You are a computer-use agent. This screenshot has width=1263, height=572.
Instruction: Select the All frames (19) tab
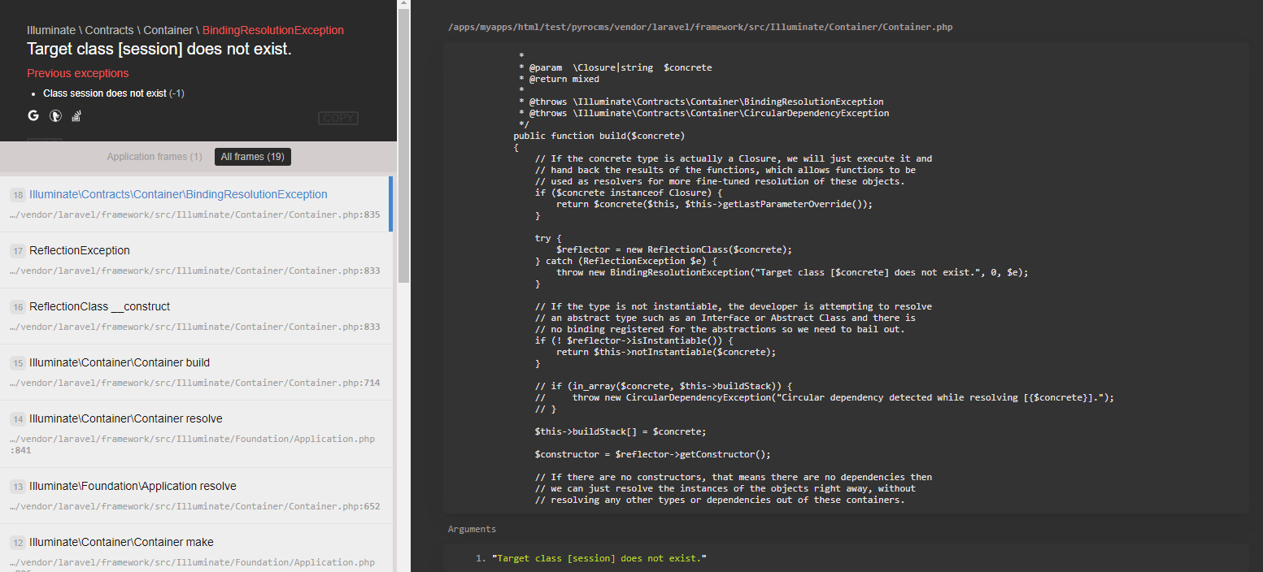pos(252,156)
